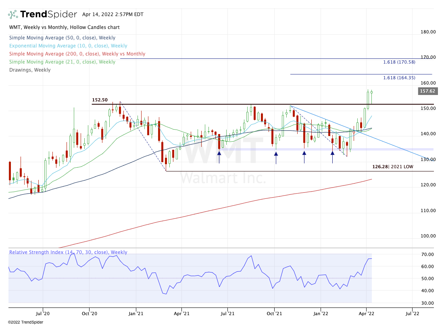Click the TrendSpider brand name text
Image resolution: width=446 pixels, height=326 pixels.
[x=49, y=14]
